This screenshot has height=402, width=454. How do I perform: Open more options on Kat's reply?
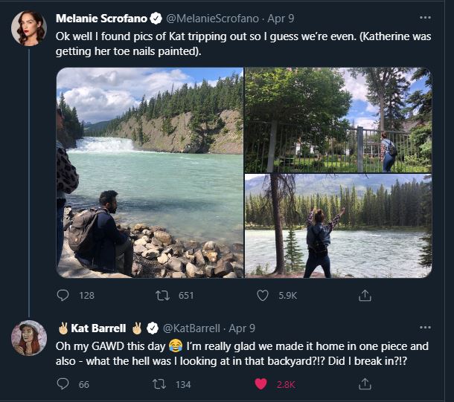(x=425, y=327)
